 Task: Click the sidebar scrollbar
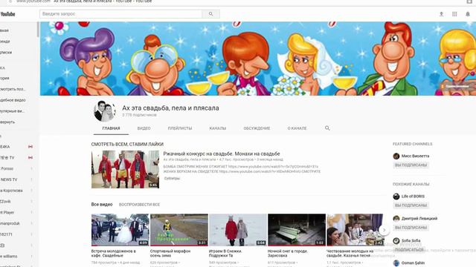[x=38, y=30]
